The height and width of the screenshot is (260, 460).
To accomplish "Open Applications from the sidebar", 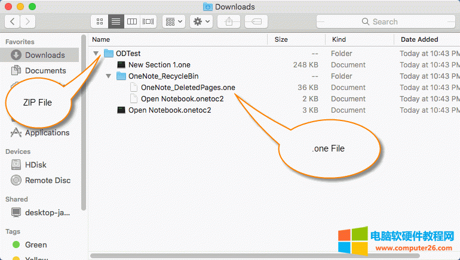I will 47,133.
